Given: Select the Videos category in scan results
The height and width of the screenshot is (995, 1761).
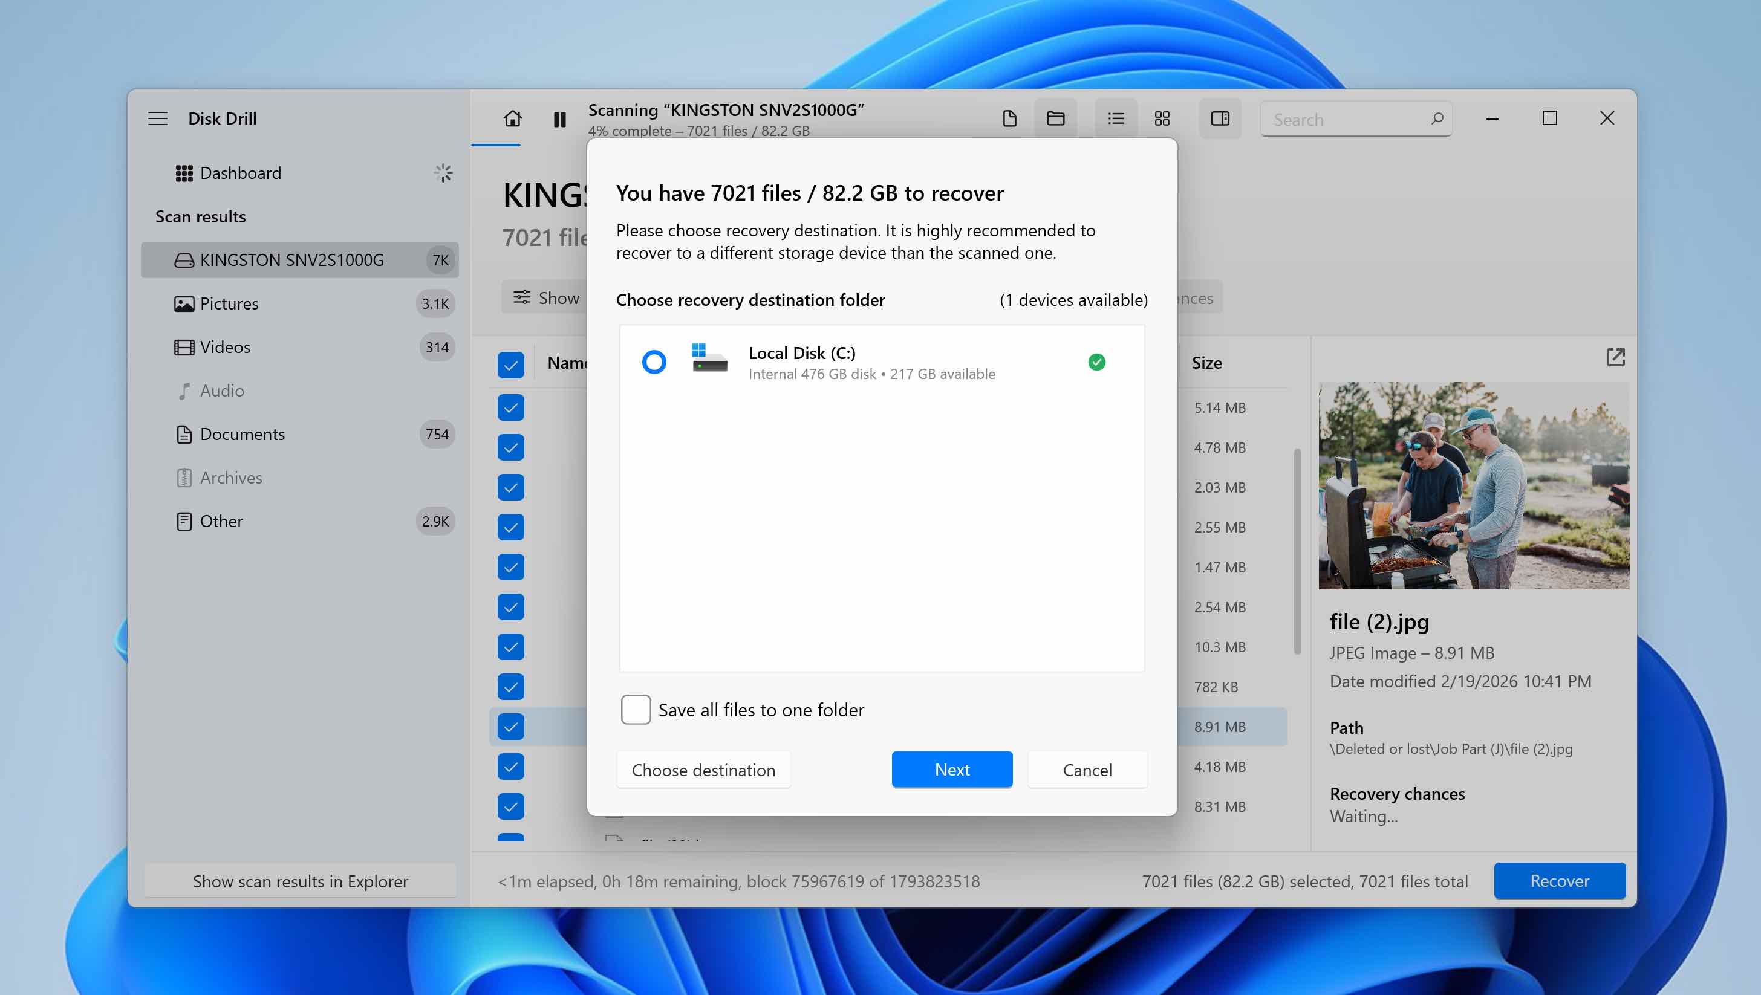Looking at the screenshot, I should pyautogui.click(x=225, y=347).
